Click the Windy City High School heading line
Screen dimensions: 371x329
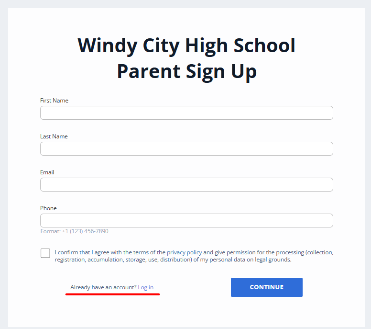point(186,46)
